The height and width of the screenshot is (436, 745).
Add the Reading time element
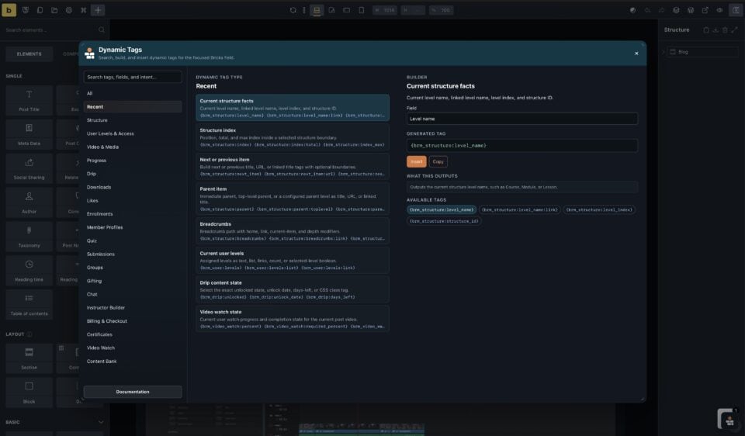[29, 272]
